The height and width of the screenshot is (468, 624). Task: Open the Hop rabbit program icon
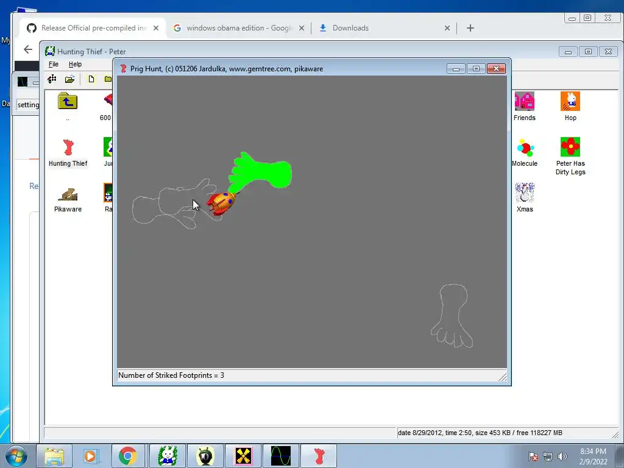[x=570, y=101]
